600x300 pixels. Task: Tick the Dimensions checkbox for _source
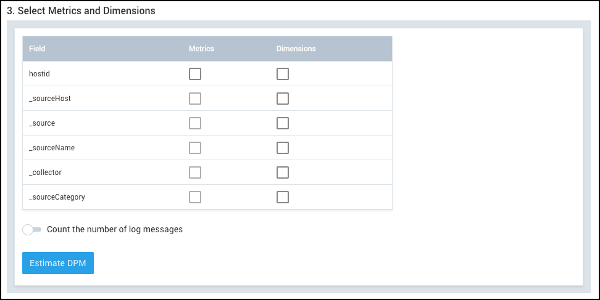click(x=283, y=123)
